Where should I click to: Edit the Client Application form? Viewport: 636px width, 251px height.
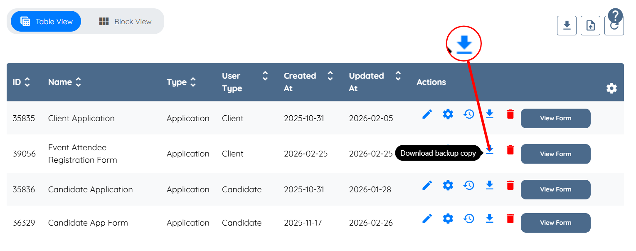tap(427, 114)
